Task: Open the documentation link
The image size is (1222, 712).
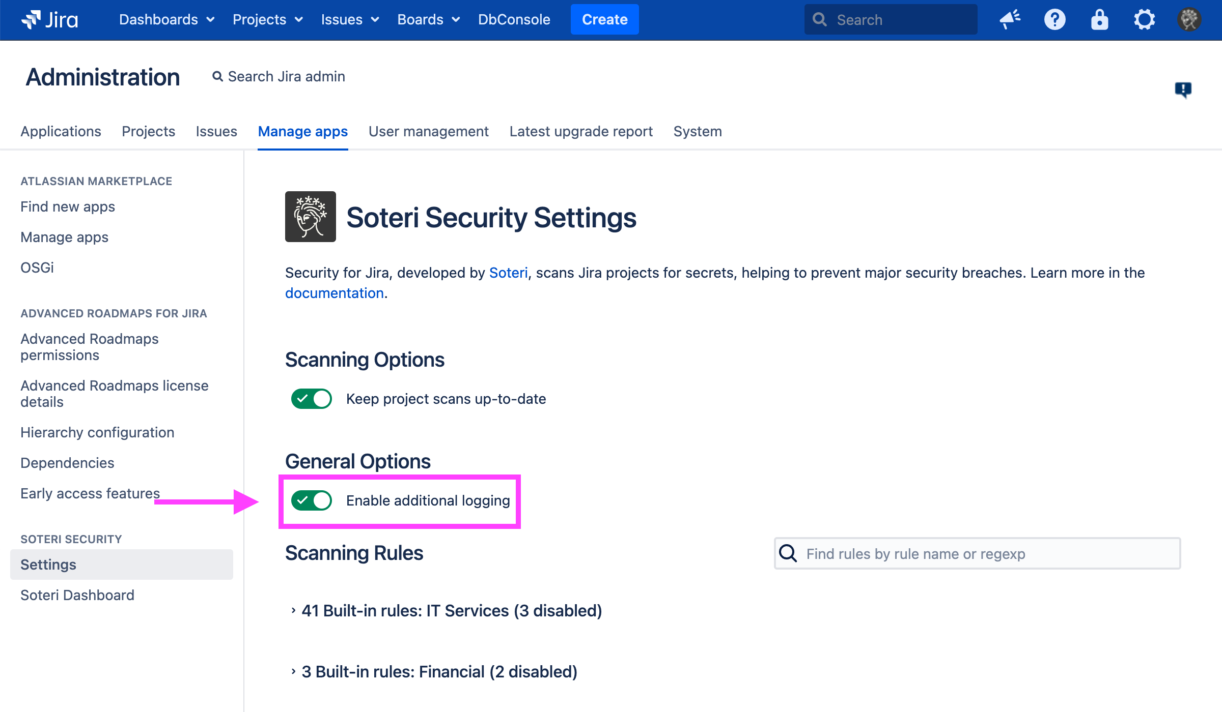Action: point(334,293)
